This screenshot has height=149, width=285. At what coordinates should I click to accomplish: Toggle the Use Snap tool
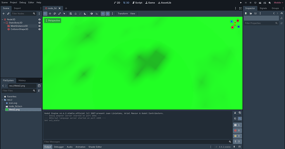(x=96, y=14)
